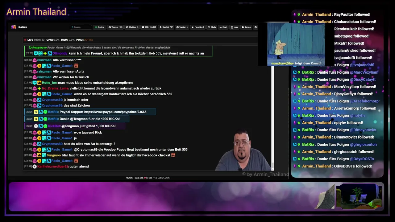Click moderator badge on 'das sind Zeichen' row
The width and height of the screenshot is (395, 222).
point(39,105)
